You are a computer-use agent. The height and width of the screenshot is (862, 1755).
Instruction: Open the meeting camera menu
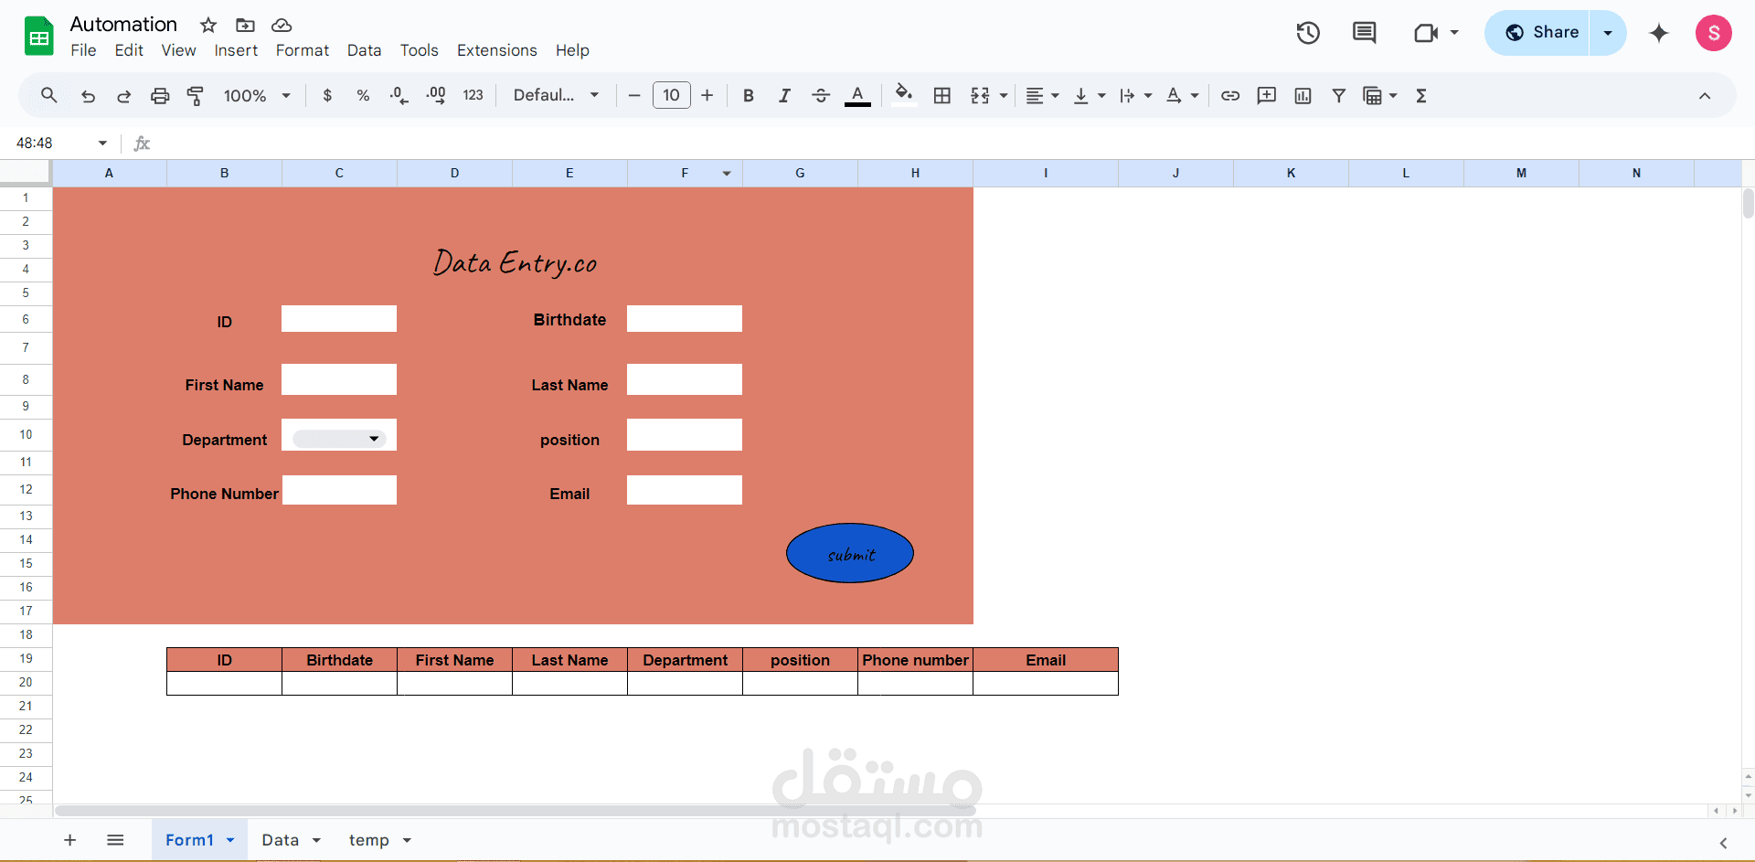(1436, 33)
